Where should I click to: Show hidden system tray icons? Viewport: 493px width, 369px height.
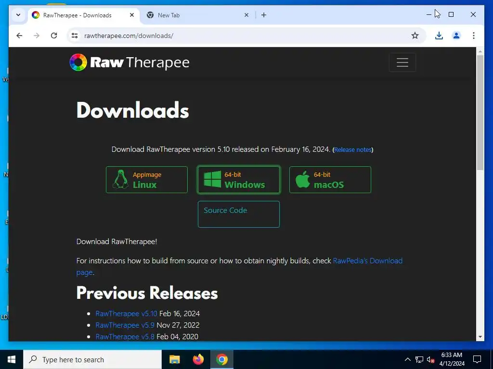407,359
